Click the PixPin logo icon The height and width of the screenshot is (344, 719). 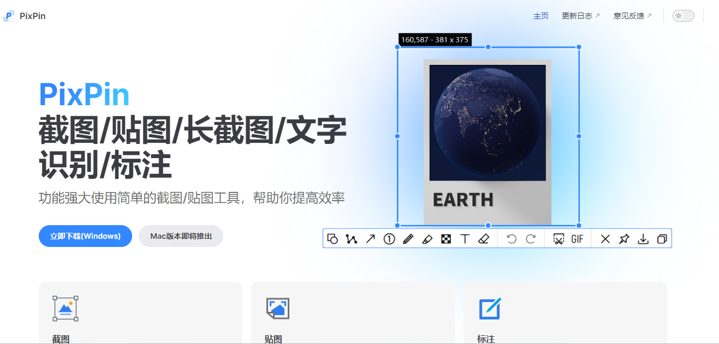[x=9, y=16]
